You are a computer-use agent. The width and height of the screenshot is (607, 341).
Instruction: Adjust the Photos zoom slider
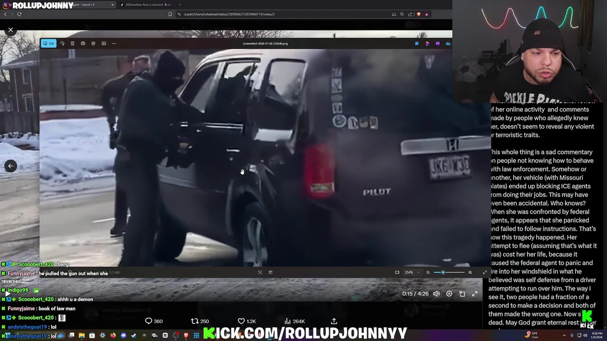(449, 272)
